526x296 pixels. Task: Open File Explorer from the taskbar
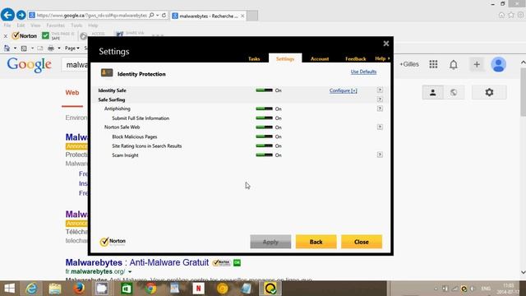pyautogui.click(x=55, y=289)
